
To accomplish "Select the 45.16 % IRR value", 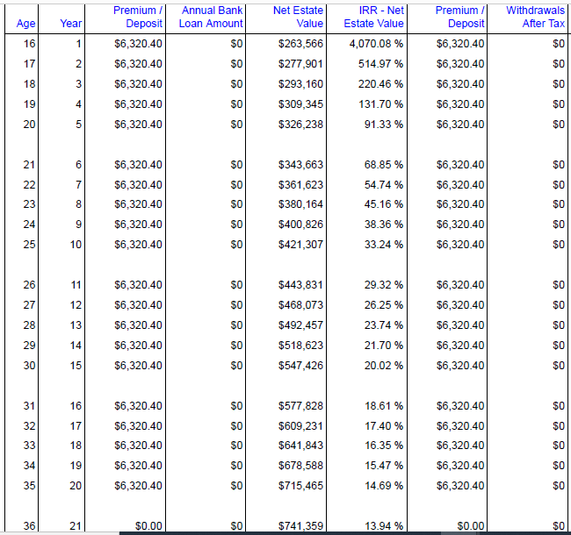I will (x=384, y=204).
